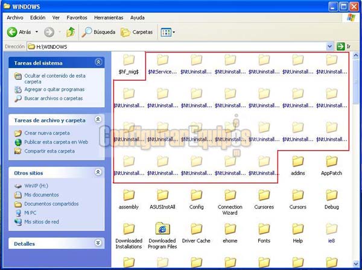Open the Archivo menu
The image size is (362, 270).
[x=15, y=17]
